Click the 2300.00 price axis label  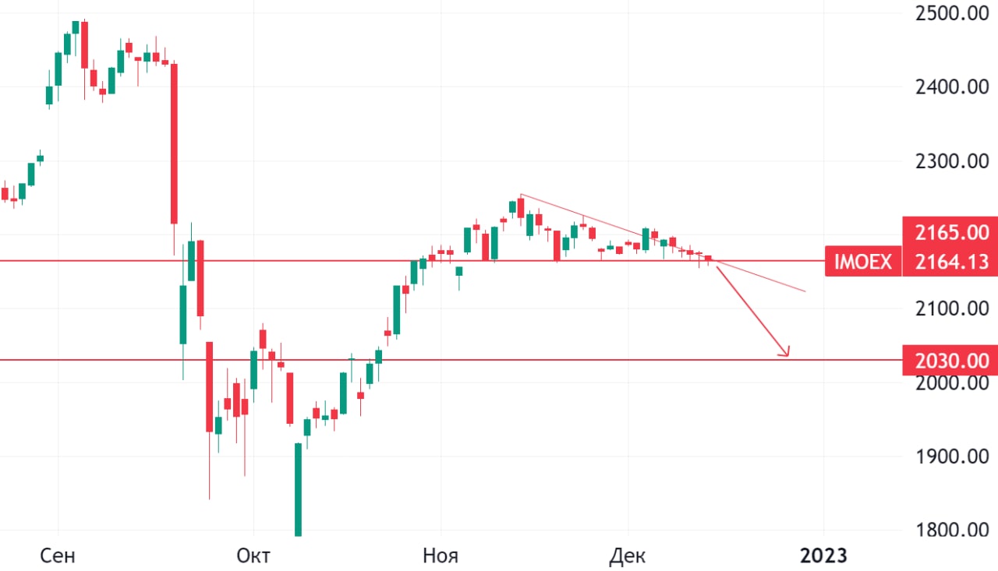click(949, 162)
